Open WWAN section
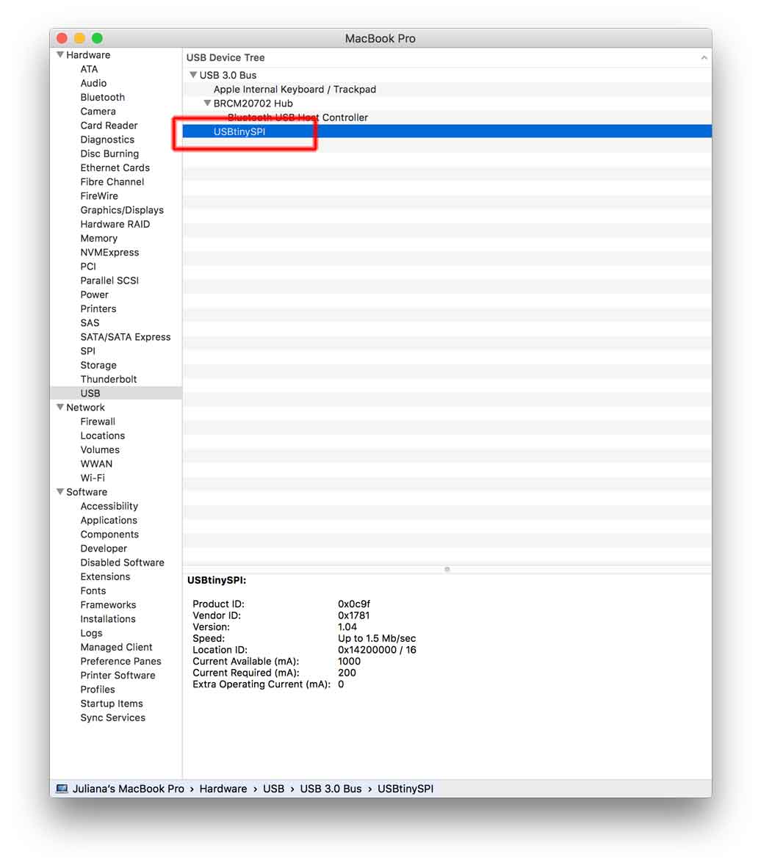Image resolution: width=761 pixels, height=868 pixels. [x=96, y=464]
